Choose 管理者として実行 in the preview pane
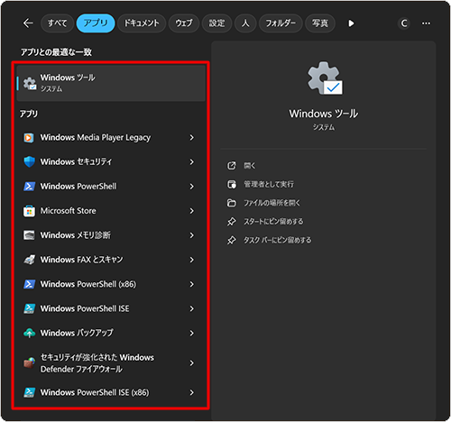The image size is (451, 422). (269, 184)
